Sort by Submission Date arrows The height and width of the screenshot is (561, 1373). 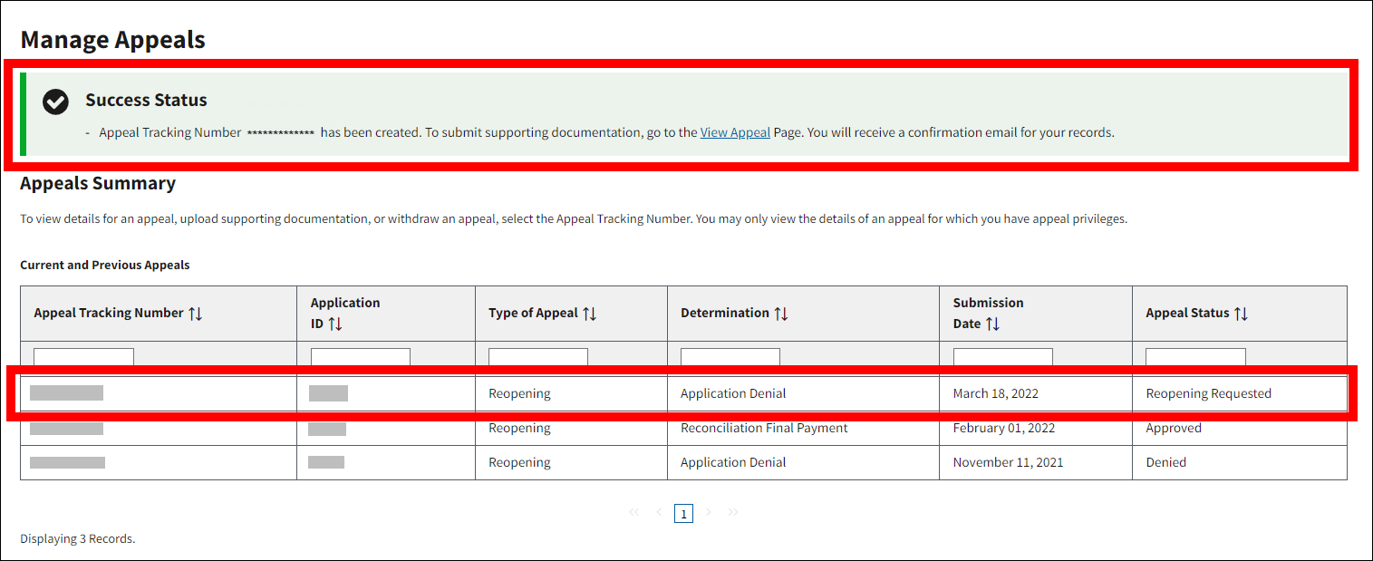click(x=992, y=324)
